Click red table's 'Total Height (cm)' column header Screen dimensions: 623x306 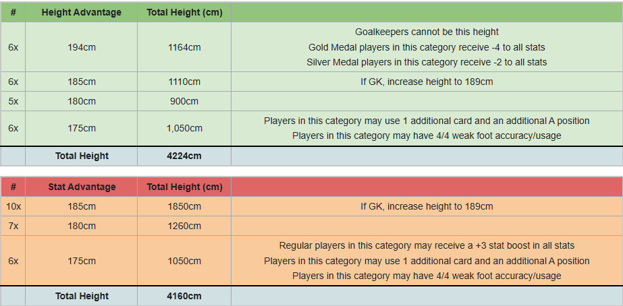pyautogui.click(x=184, y=187)
